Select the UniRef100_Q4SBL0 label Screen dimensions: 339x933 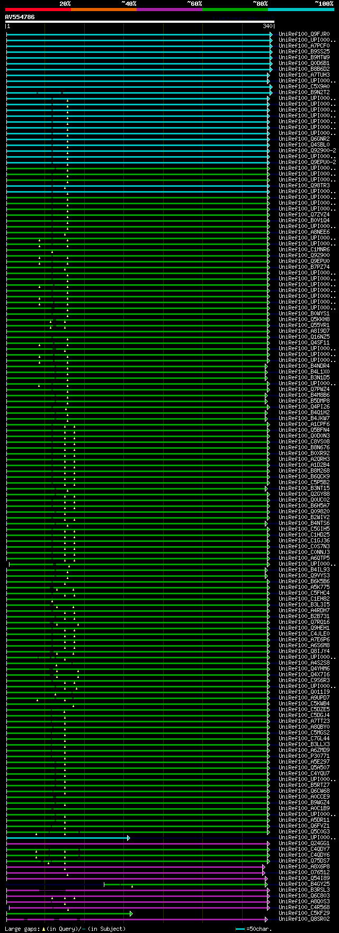click(x=304, y=145)
